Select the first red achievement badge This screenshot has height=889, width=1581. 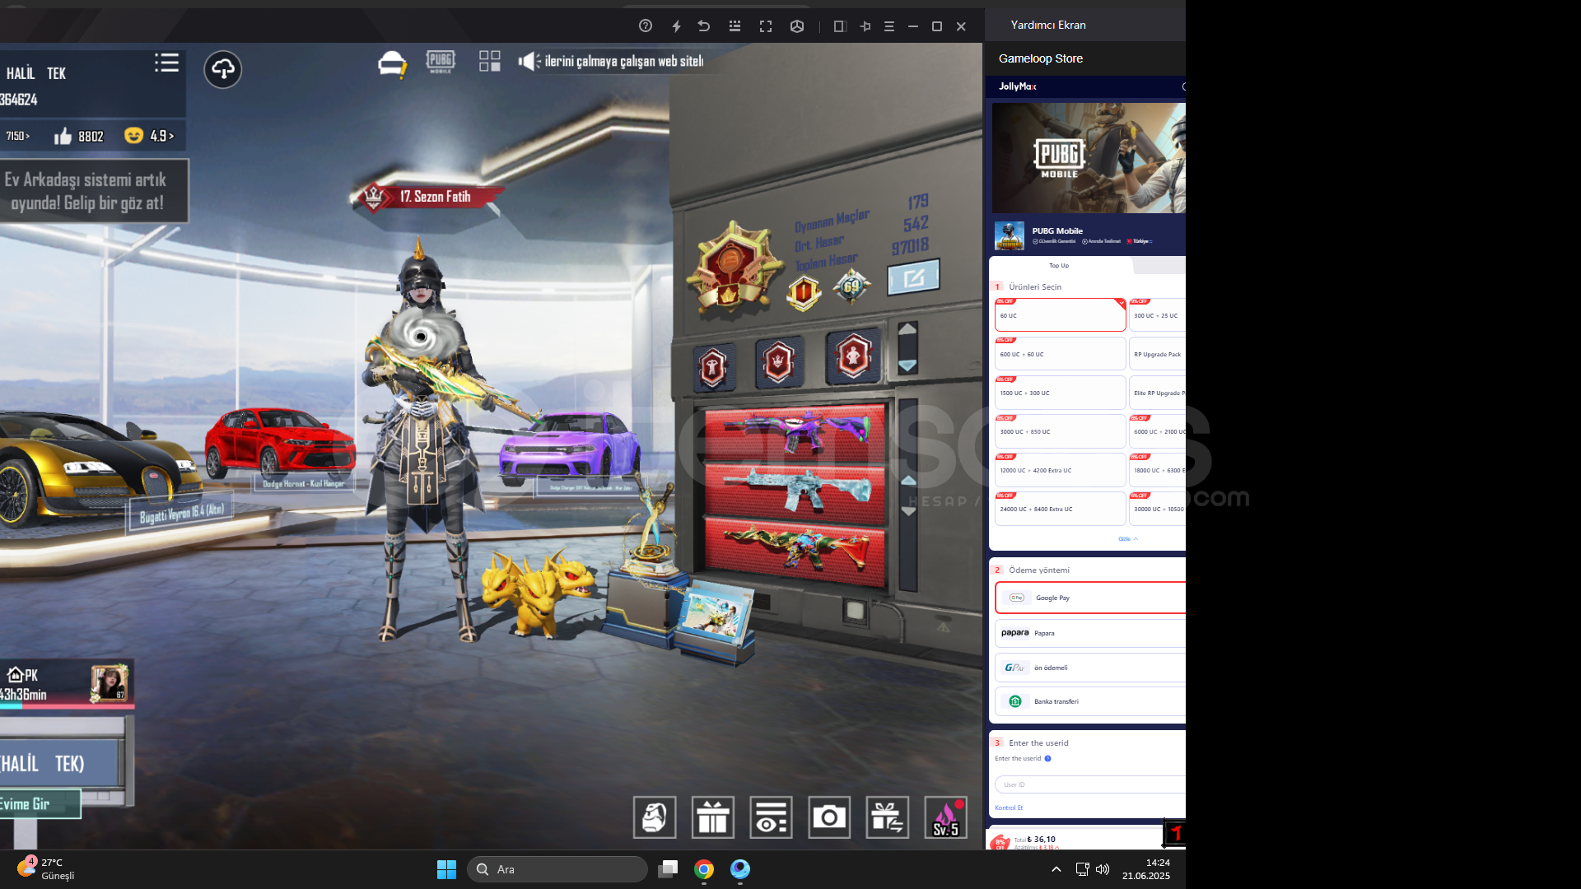coord(713,367)
